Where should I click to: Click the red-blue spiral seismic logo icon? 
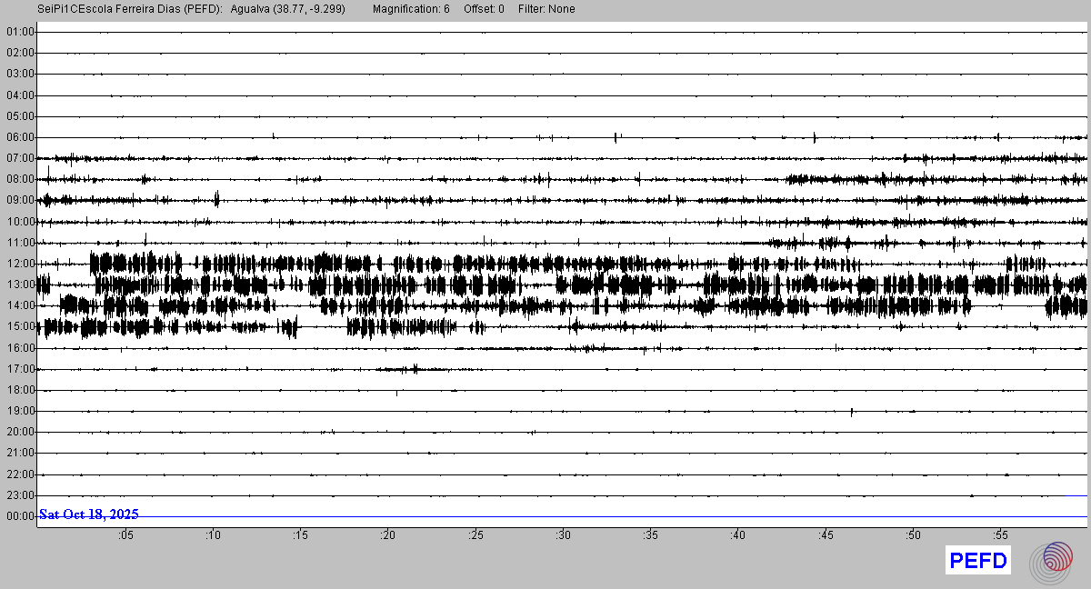(1056, 561)
